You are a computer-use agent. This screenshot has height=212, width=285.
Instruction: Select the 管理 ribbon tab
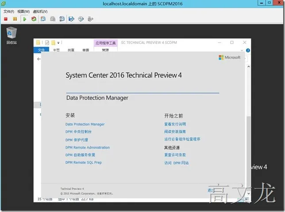tap(105, 50)
